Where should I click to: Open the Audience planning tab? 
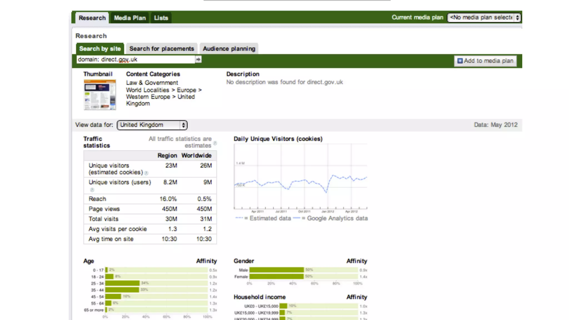(x=229, y=49)
